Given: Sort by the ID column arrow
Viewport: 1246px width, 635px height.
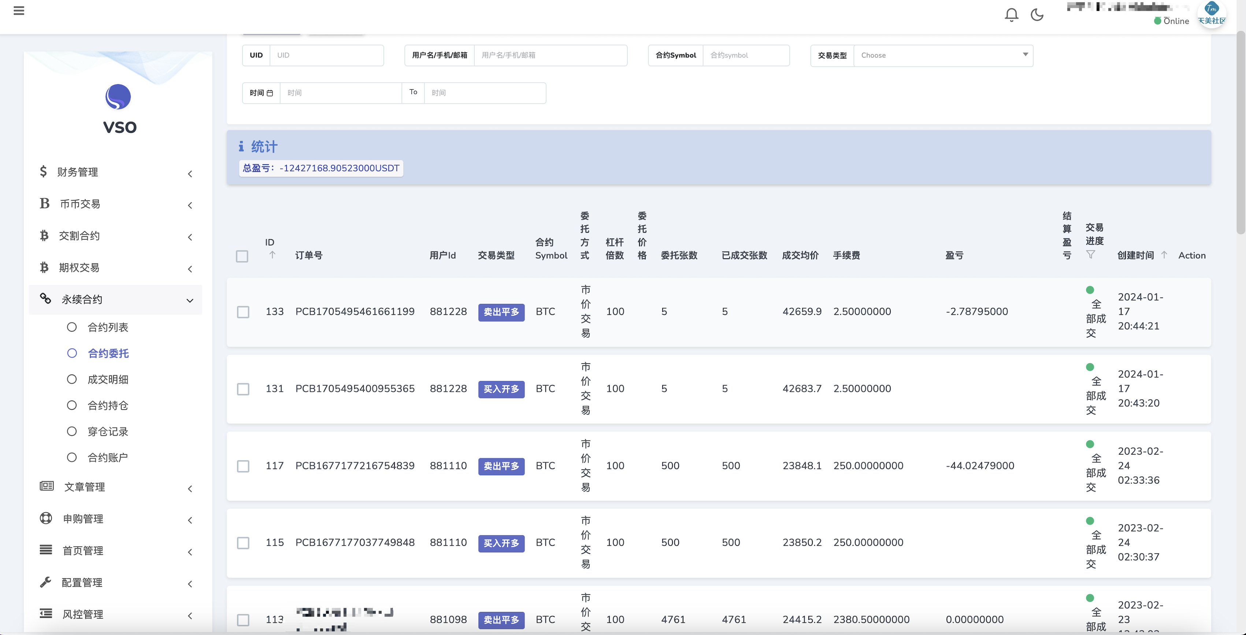Looking at the screenshot, I should coord(272,255).
